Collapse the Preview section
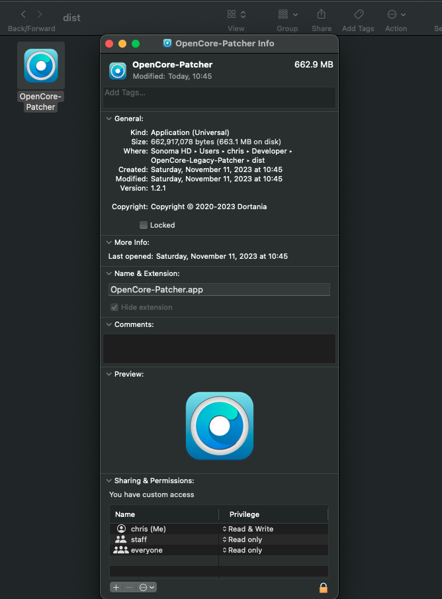The height and width of the screenshot is (599, 442). [109, 374]
